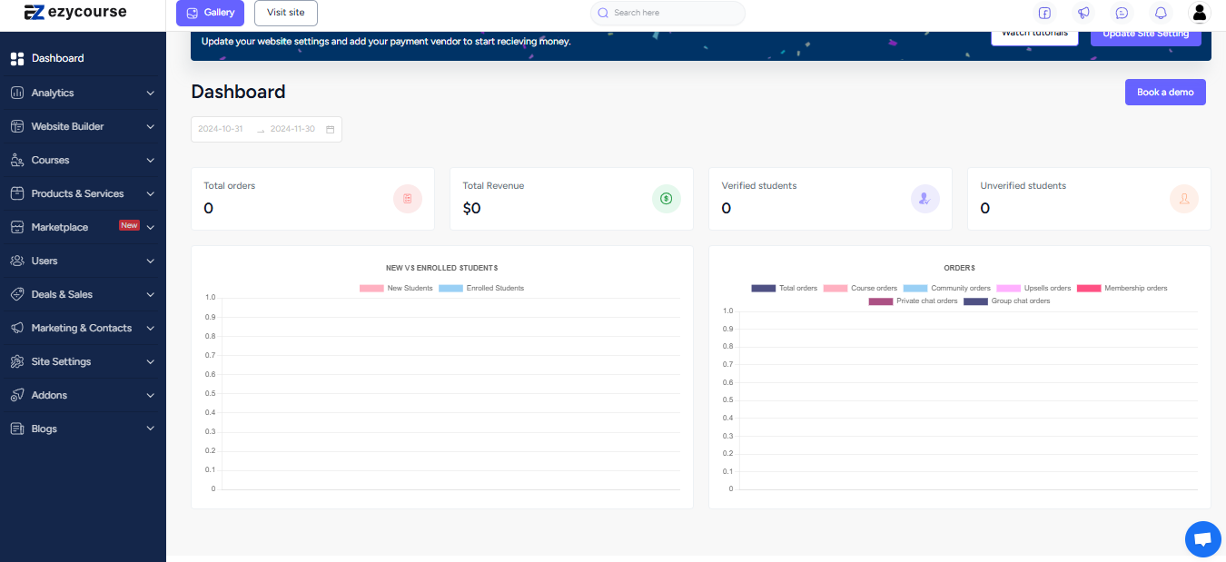This screenshot has height=562, width=1226.
Task: Select Dashboard in the sidebar
Action: click(x=83, y=58)
